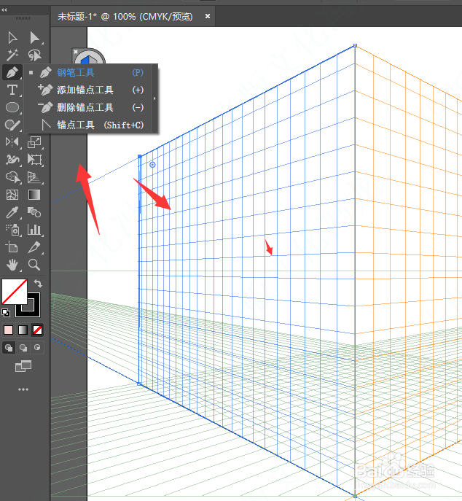Screen dimensions: 462x501
Task: Select the Selection tool (hollow arrow)
Action: pos(12,38)
